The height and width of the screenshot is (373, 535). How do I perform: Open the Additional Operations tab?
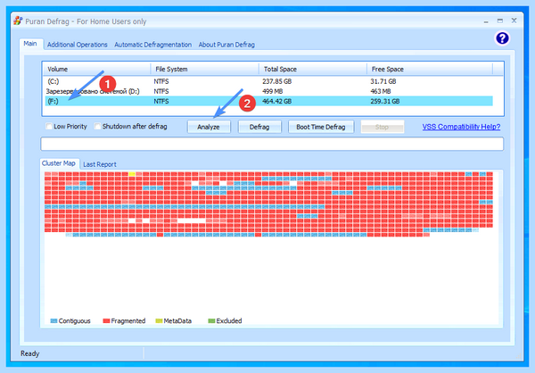click(77, 45)
